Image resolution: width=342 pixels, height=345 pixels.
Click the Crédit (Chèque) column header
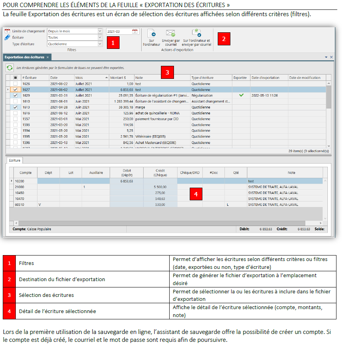pyautogui.click(x=160, y=173)
